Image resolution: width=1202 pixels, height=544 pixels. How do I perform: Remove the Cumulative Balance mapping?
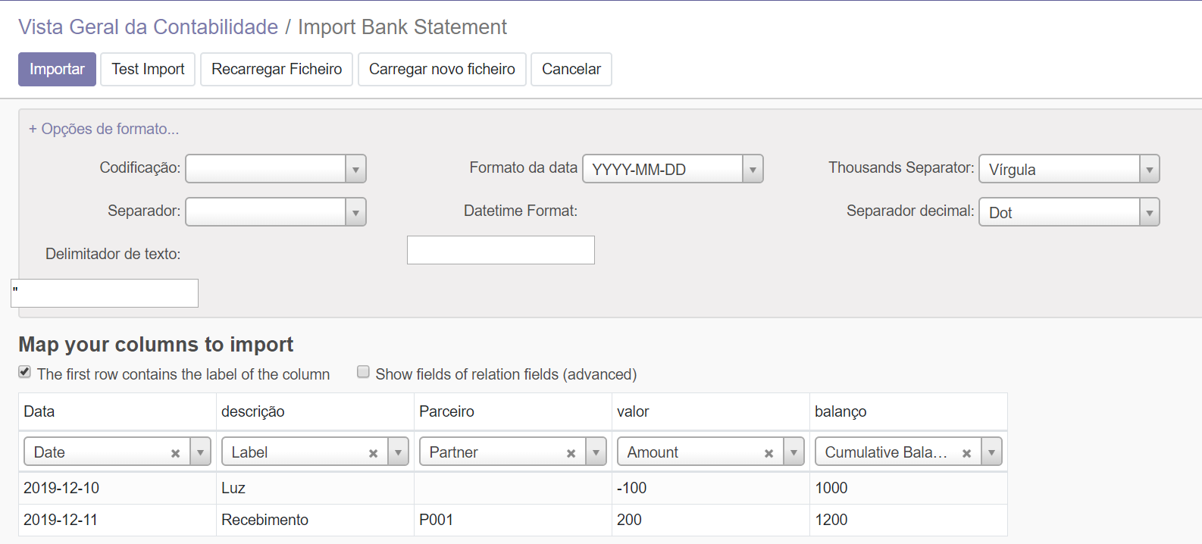tap(966, 453)
